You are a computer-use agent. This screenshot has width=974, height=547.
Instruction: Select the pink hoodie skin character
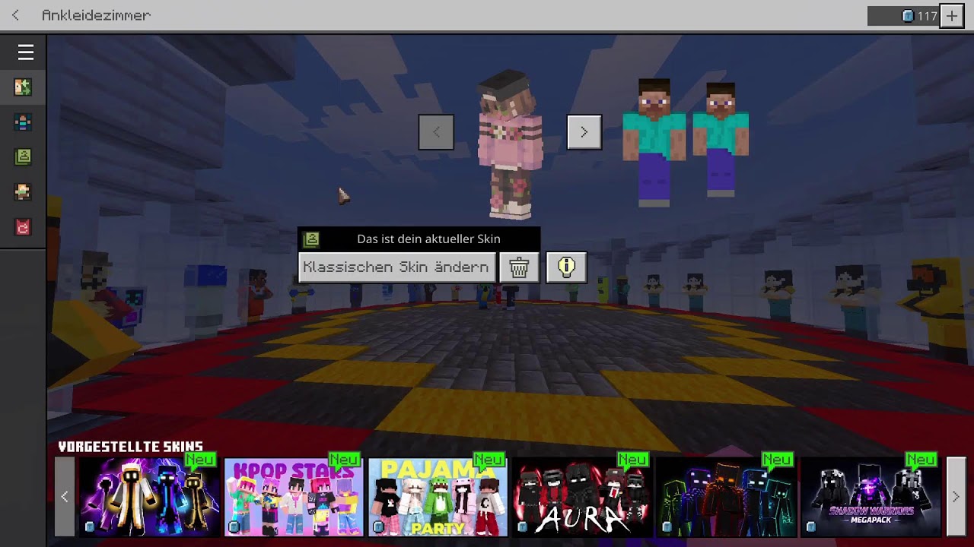pos(510,145)
